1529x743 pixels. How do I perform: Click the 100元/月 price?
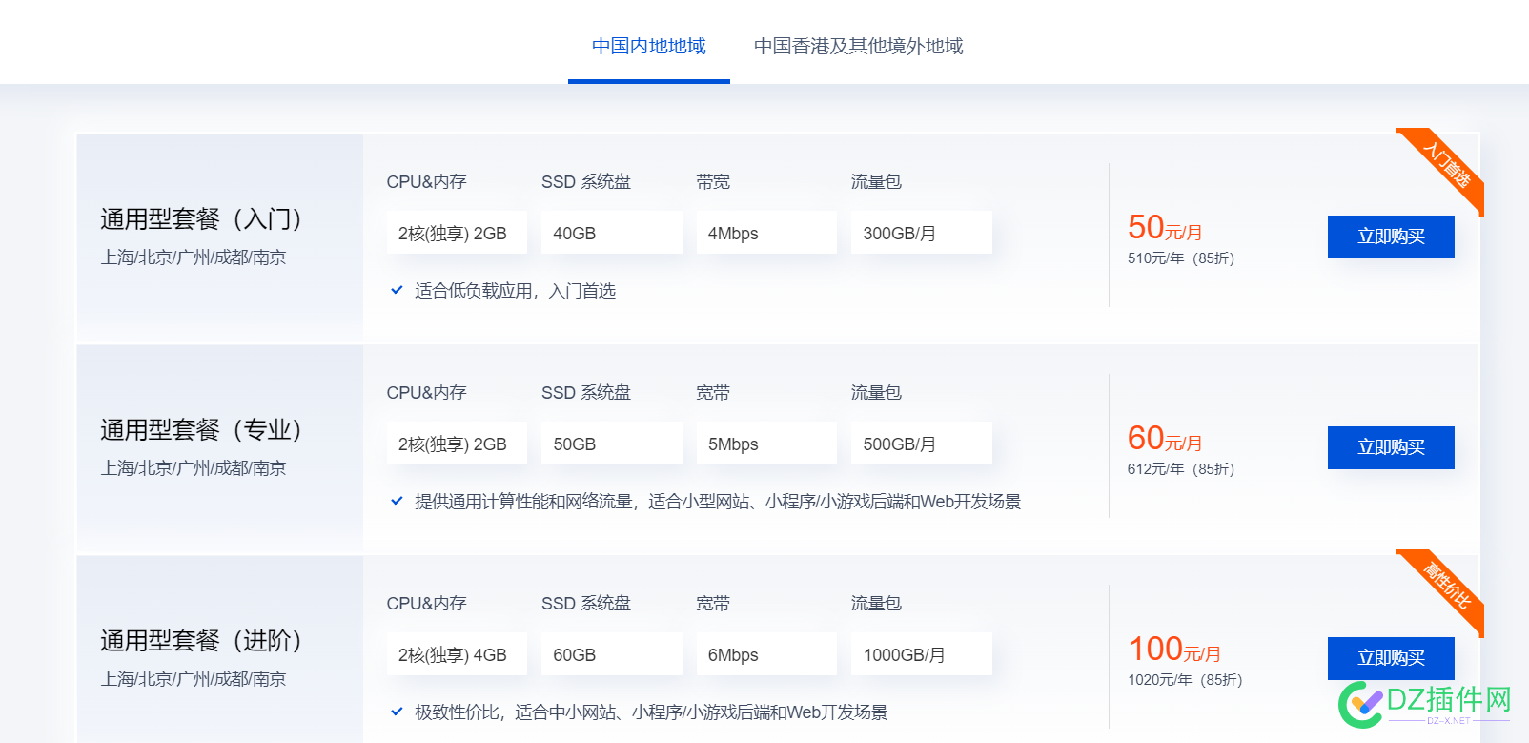[1174, 650]
